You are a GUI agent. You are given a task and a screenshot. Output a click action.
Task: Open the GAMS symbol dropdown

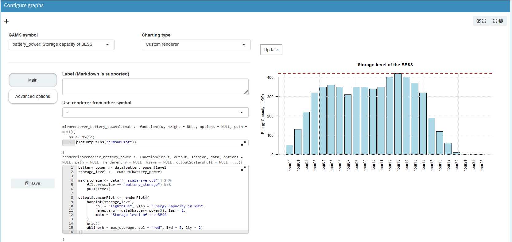click(x=61, y=44)
